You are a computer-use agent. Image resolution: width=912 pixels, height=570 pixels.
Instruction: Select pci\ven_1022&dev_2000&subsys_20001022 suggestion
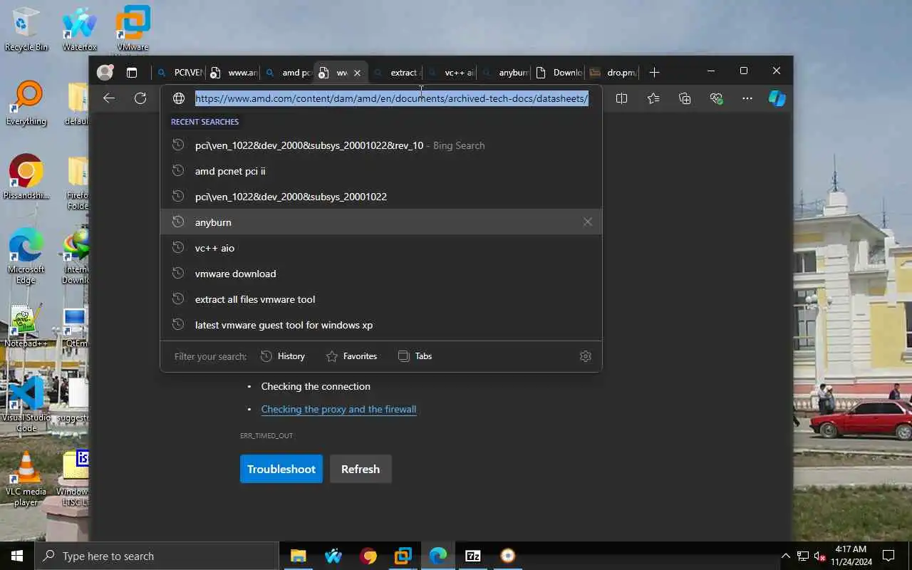pos(381,197)
